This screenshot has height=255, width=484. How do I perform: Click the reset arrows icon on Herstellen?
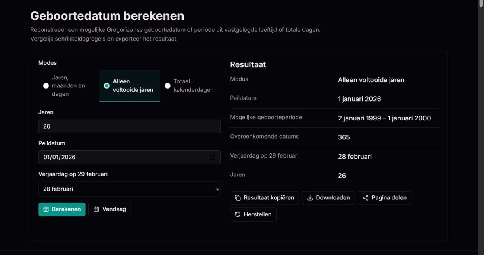(238, 214)
